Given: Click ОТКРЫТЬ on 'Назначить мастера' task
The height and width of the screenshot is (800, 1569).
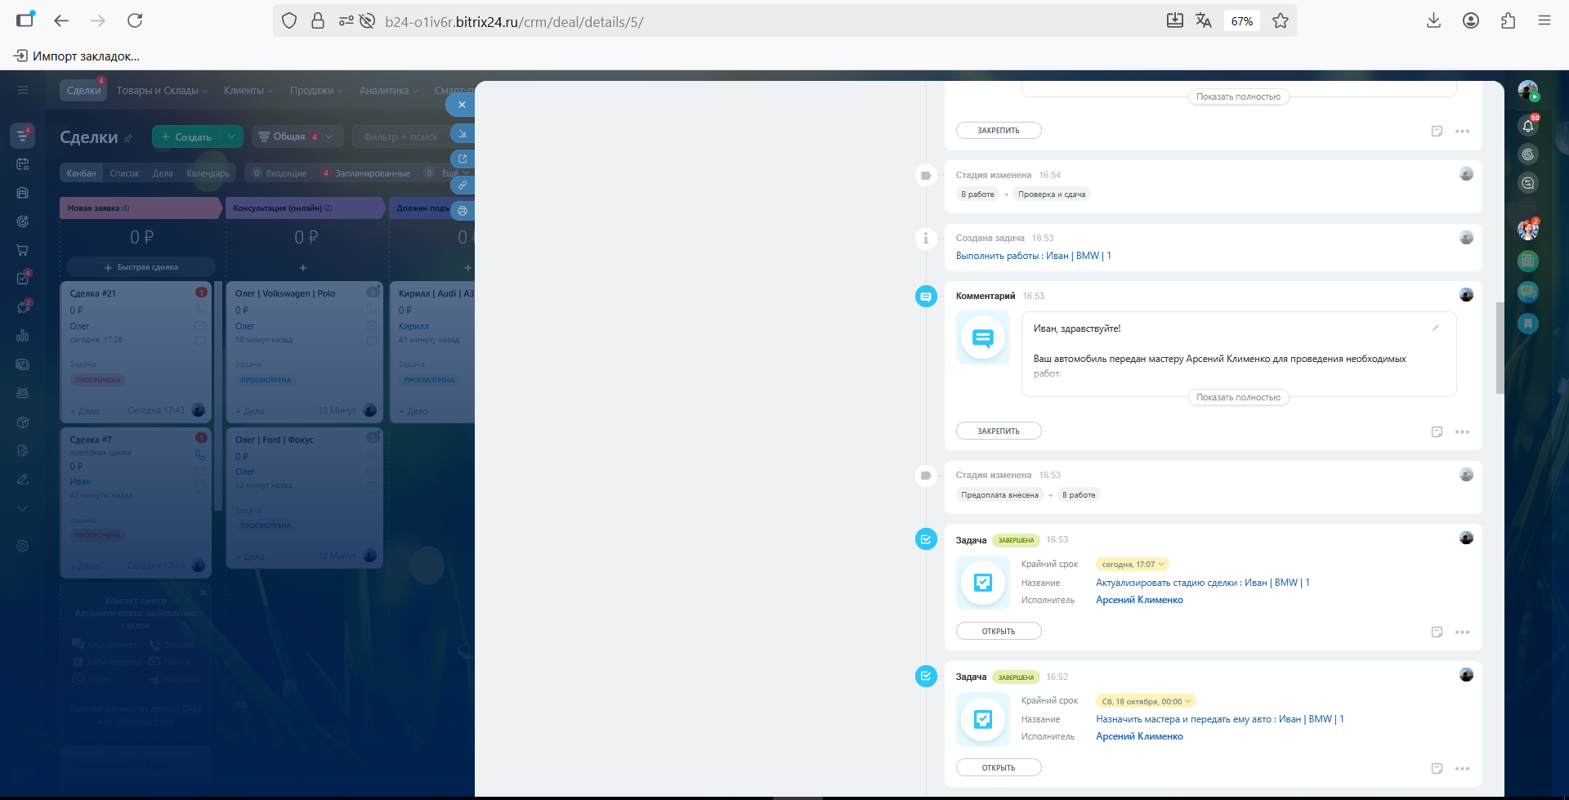Looking at the screenshot, I should point(999,767).
